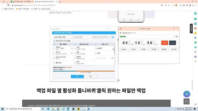The image size is (198, 111).
Task: Bookmark page with star icon
Action: 169,5
